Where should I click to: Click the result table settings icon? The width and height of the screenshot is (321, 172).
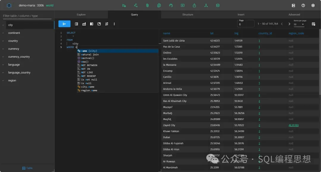(314, 24)
